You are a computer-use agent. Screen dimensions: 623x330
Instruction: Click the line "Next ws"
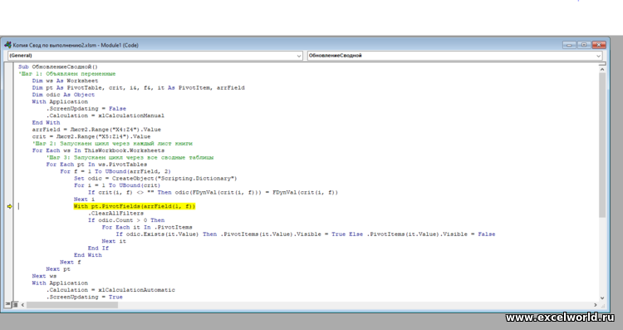44,276
